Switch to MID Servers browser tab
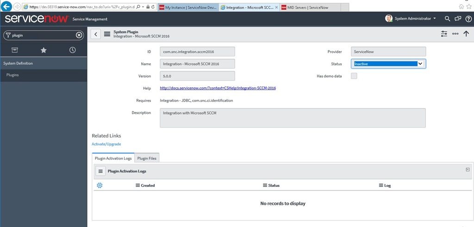 coord(310,7)
